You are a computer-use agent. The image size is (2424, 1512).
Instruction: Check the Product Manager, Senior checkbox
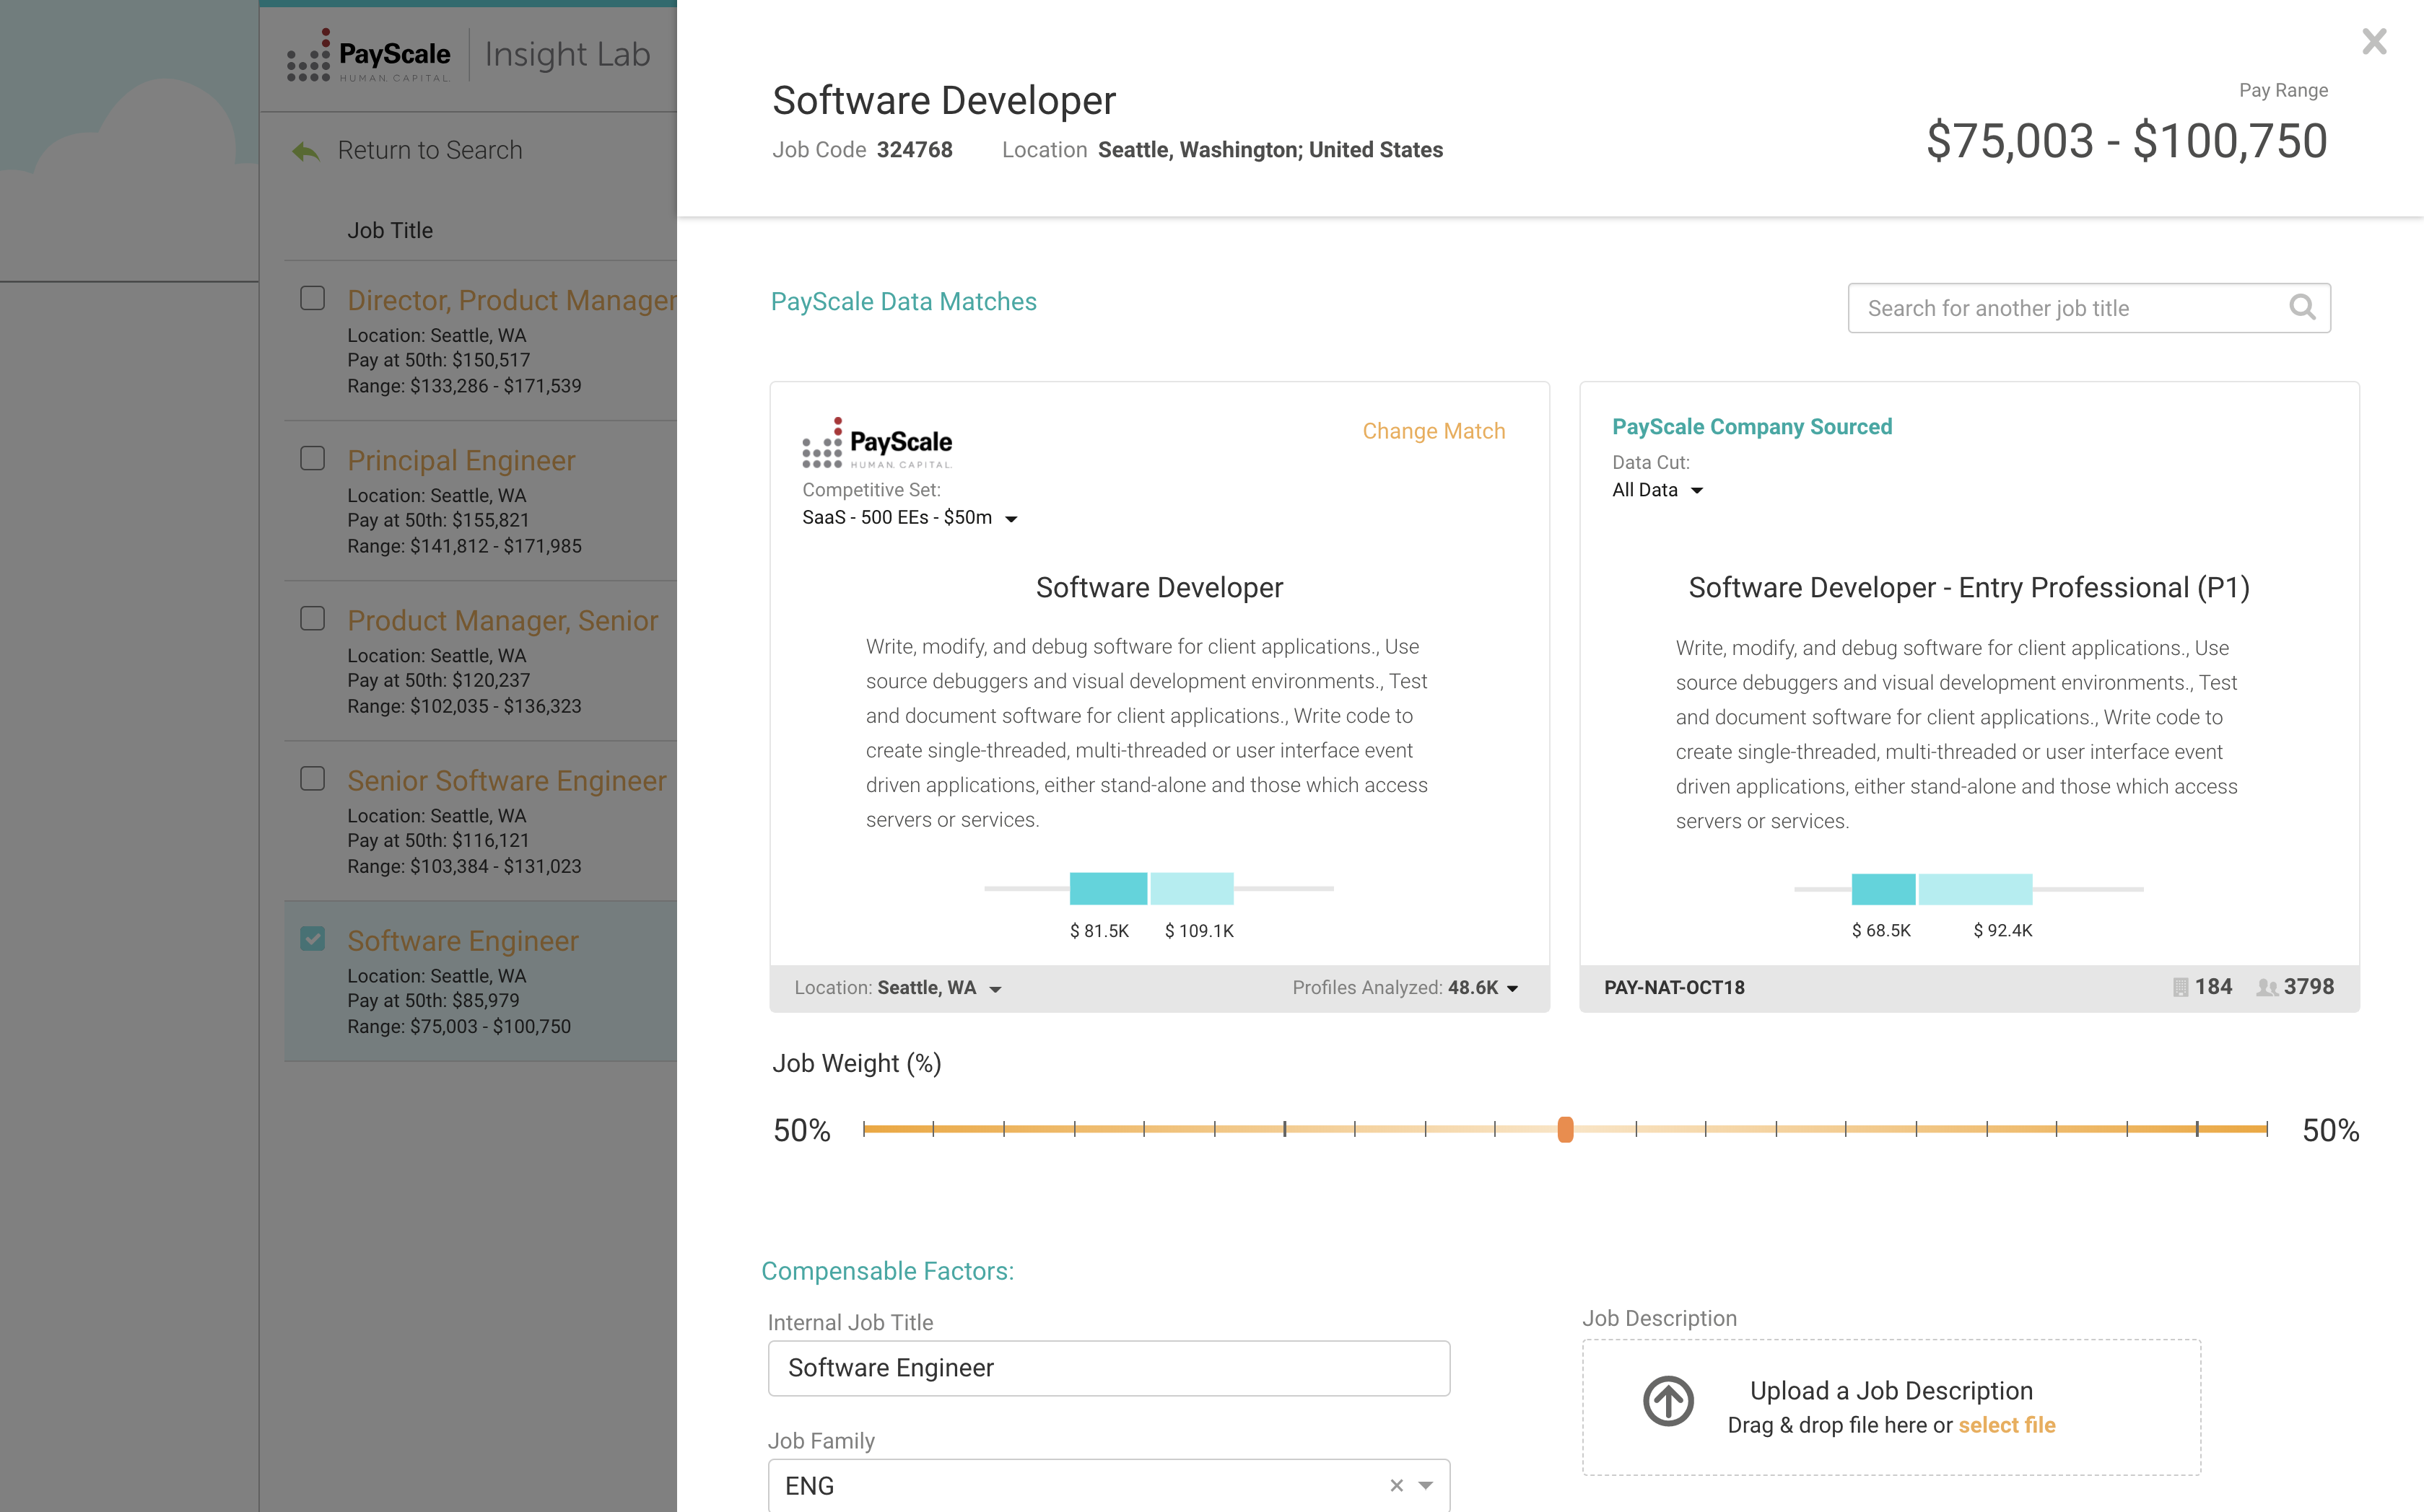pyautogui.click(x=312, y=618)
